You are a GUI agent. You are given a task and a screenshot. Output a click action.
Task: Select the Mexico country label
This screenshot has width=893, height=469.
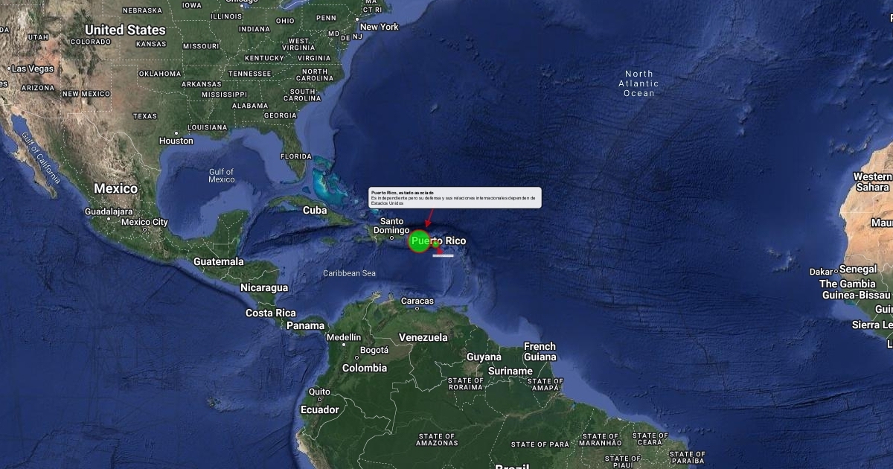pyautogui.click(x=115, y=188)
